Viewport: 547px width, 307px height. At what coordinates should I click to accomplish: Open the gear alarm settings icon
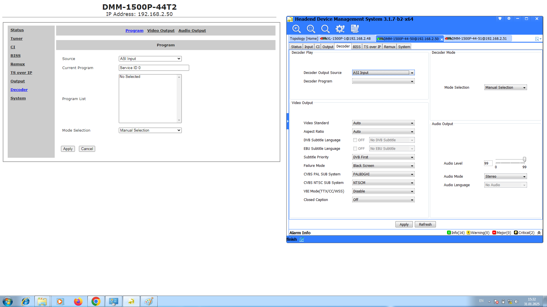coord(340,29)
